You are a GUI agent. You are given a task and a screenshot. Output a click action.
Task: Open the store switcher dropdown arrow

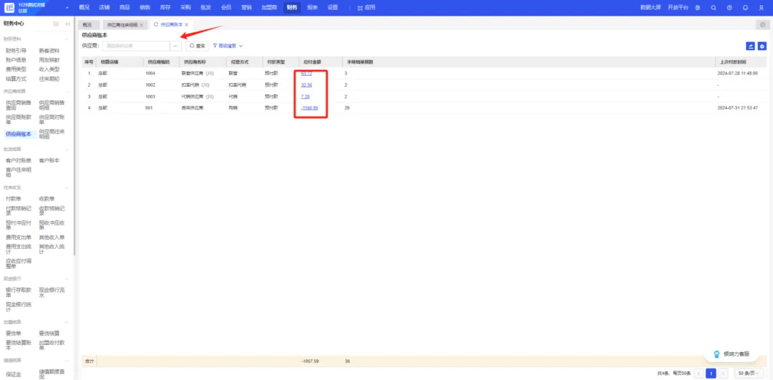click(67, 7)
